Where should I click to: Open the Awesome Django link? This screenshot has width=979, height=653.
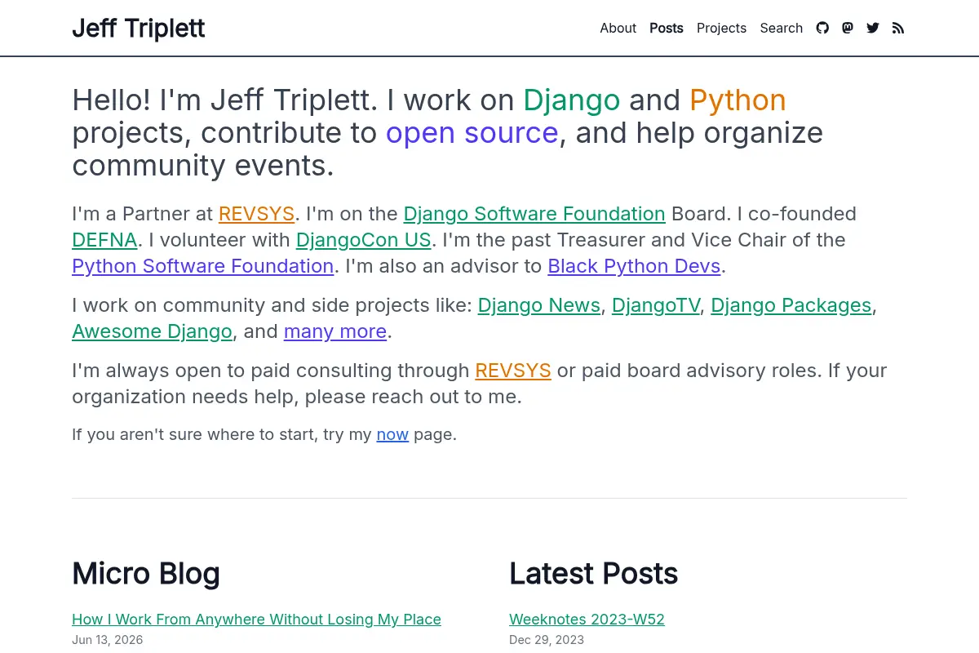152,331
